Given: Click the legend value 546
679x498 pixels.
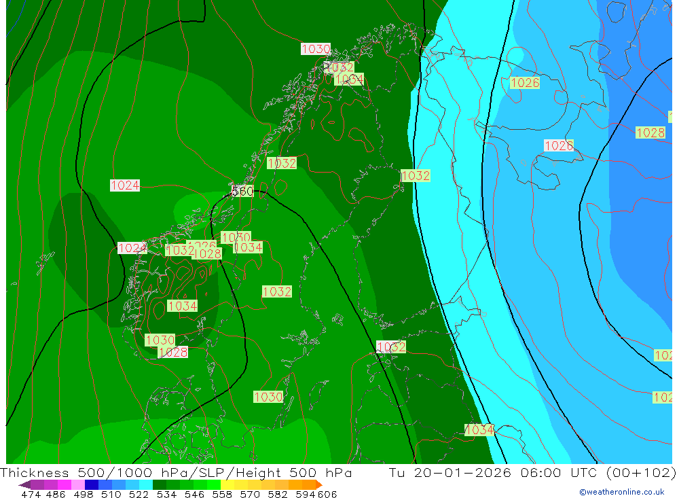Looking at the screenshot, I should tap(194, 494).
